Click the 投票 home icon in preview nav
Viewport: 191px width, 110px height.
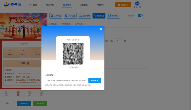tap(18, 93)
